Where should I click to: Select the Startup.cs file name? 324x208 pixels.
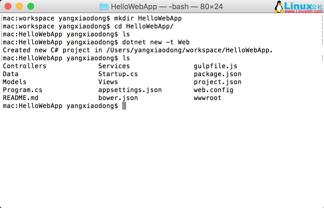[118, 74]
